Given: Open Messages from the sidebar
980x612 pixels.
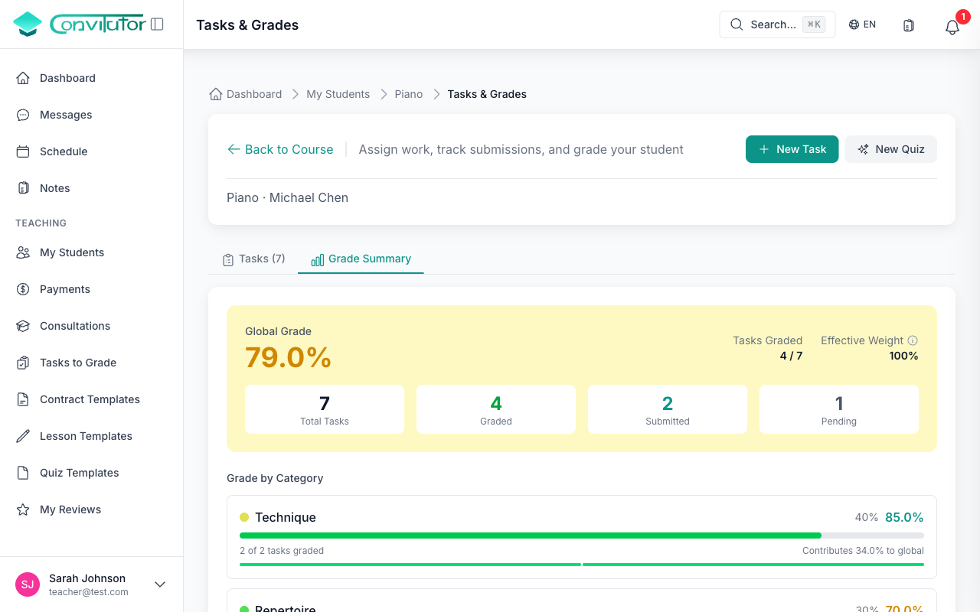Looking at the screenshot, I should point(66,115).
